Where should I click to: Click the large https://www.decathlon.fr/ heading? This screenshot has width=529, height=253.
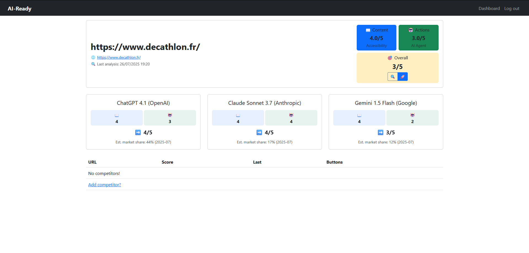(x=145, y=47)
